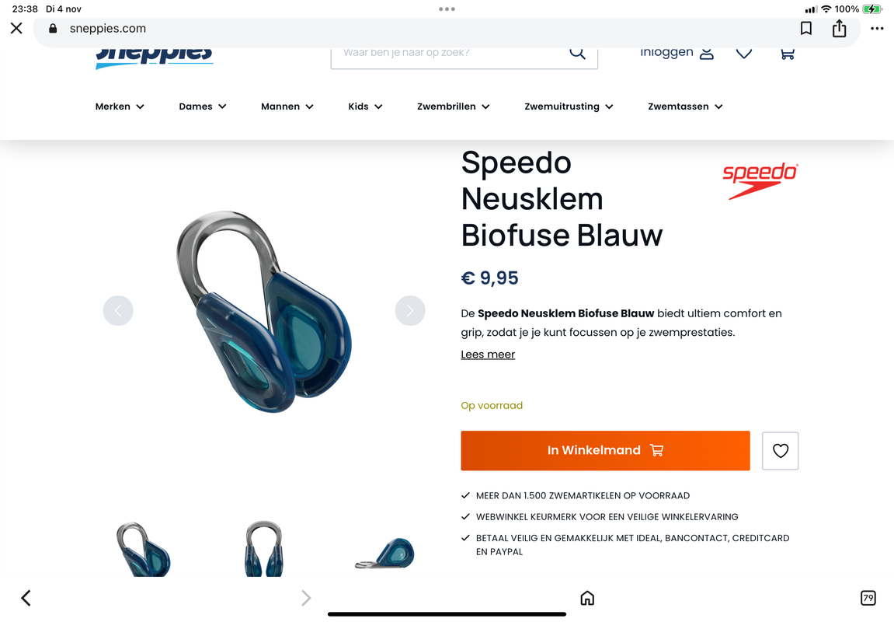Expand the Zwemtassen dropdown menu

(685, 107)
